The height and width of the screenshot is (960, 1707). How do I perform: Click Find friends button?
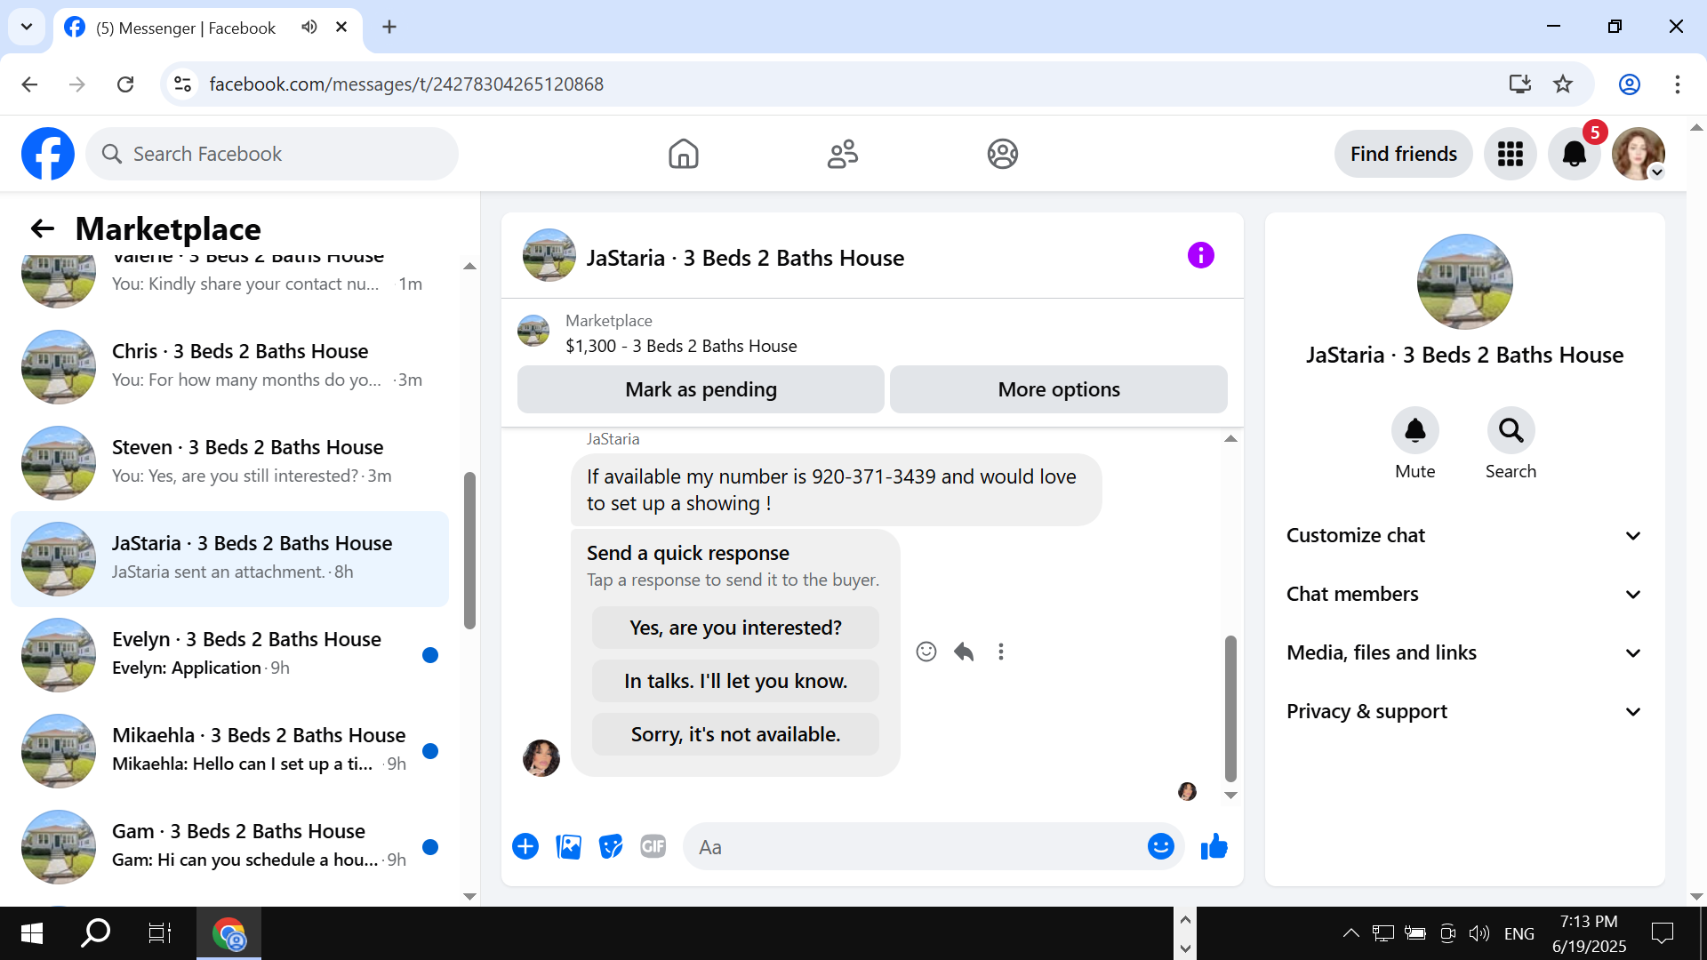point(1403,154)
